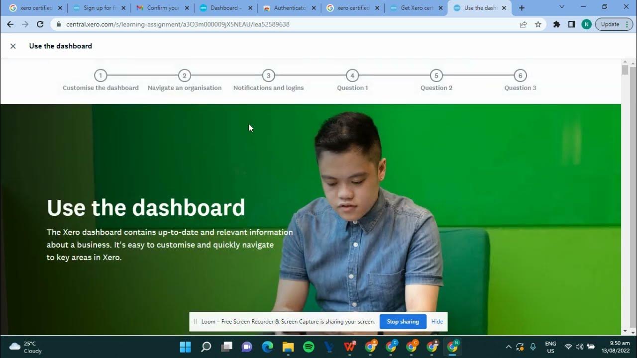Open a new browser tab
This screenshot has height=358, width=637.
pos(522,8)
